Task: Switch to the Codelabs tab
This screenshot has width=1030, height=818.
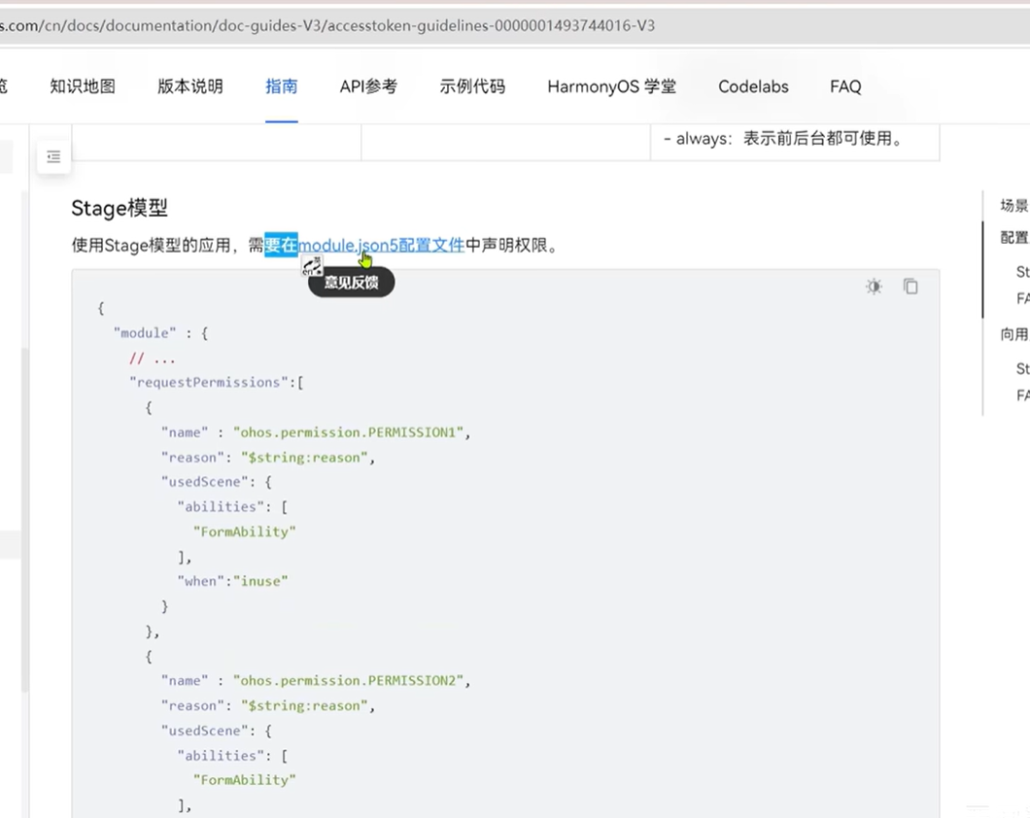Action: tap(753, 86)
